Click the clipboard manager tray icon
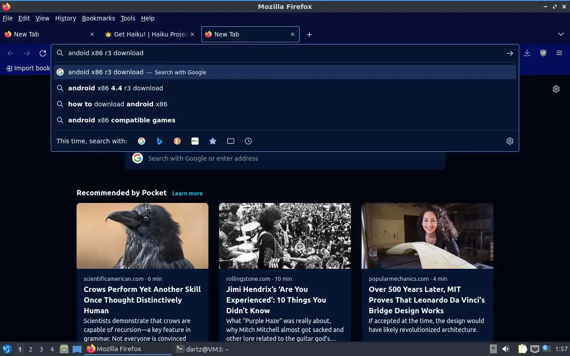The height and width of the screenshot is (356, 570). (x=522, y=349)
